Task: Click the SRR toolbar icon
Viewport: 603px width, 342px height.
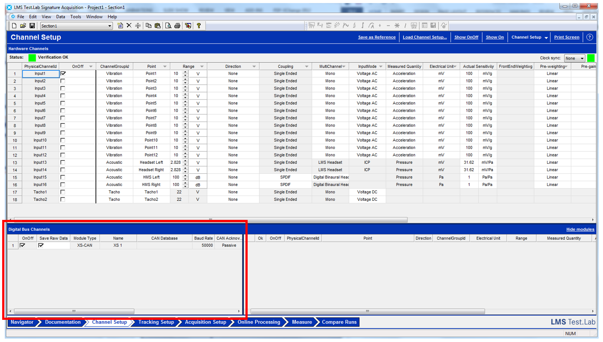Action: coord(414,26)
